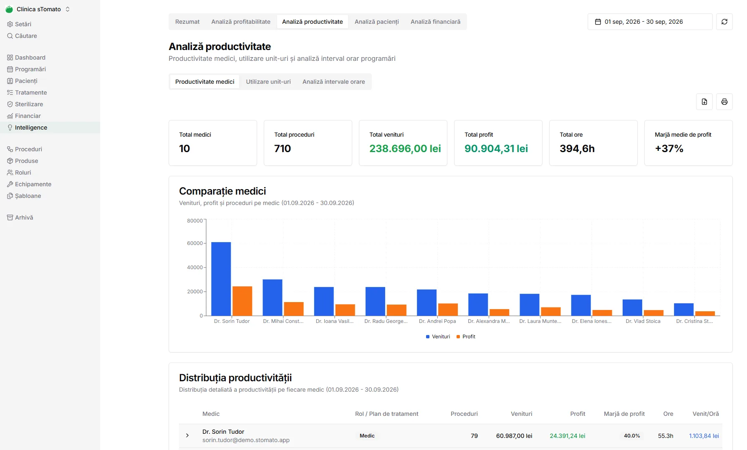Screen dimensions: 747x450
Task: Navigate to Pacienți section
Action: [22, 81]
